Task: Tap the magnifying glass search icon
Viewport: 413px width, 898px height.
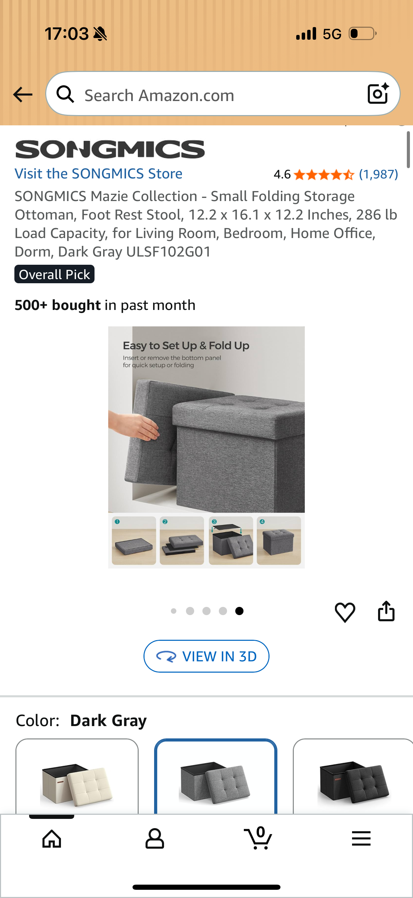Action: tap(65, 94)
